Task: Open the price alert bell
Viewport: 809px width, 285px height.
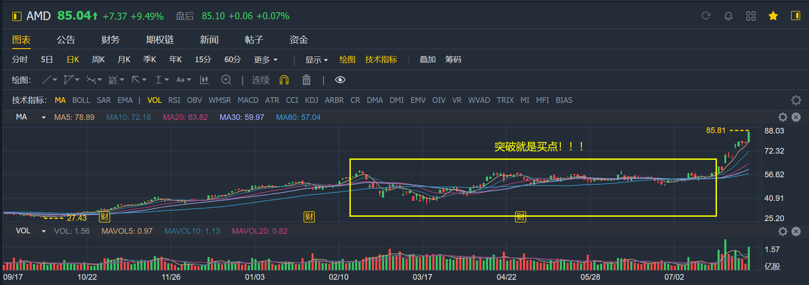Action: pyautogui.click(x=728, y=16)
